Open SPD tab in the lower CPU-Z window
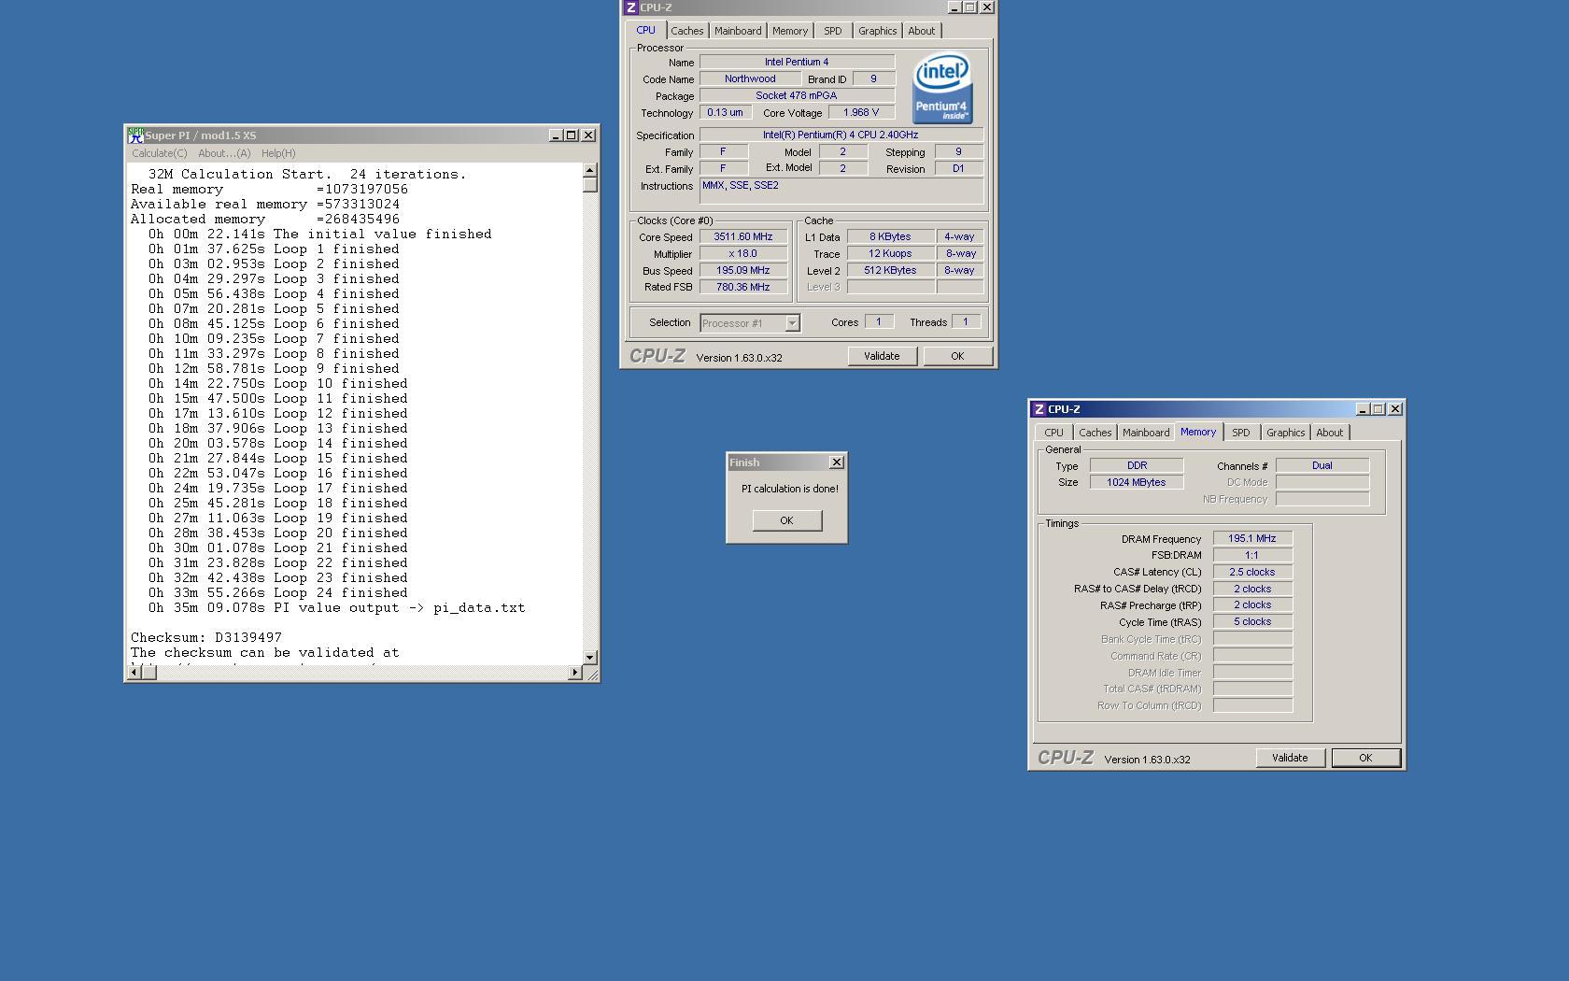The image size is (1569, 981). tap(1241, 433)
